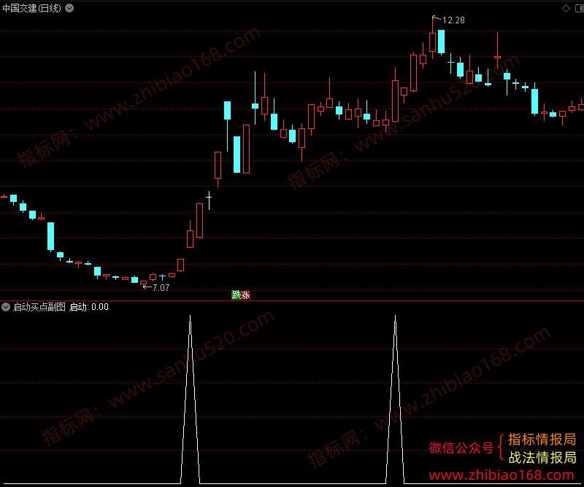The width and height of the screenshot is (584, 487).
Task: Click the red 涨 marker
Action: coord(245,295)
